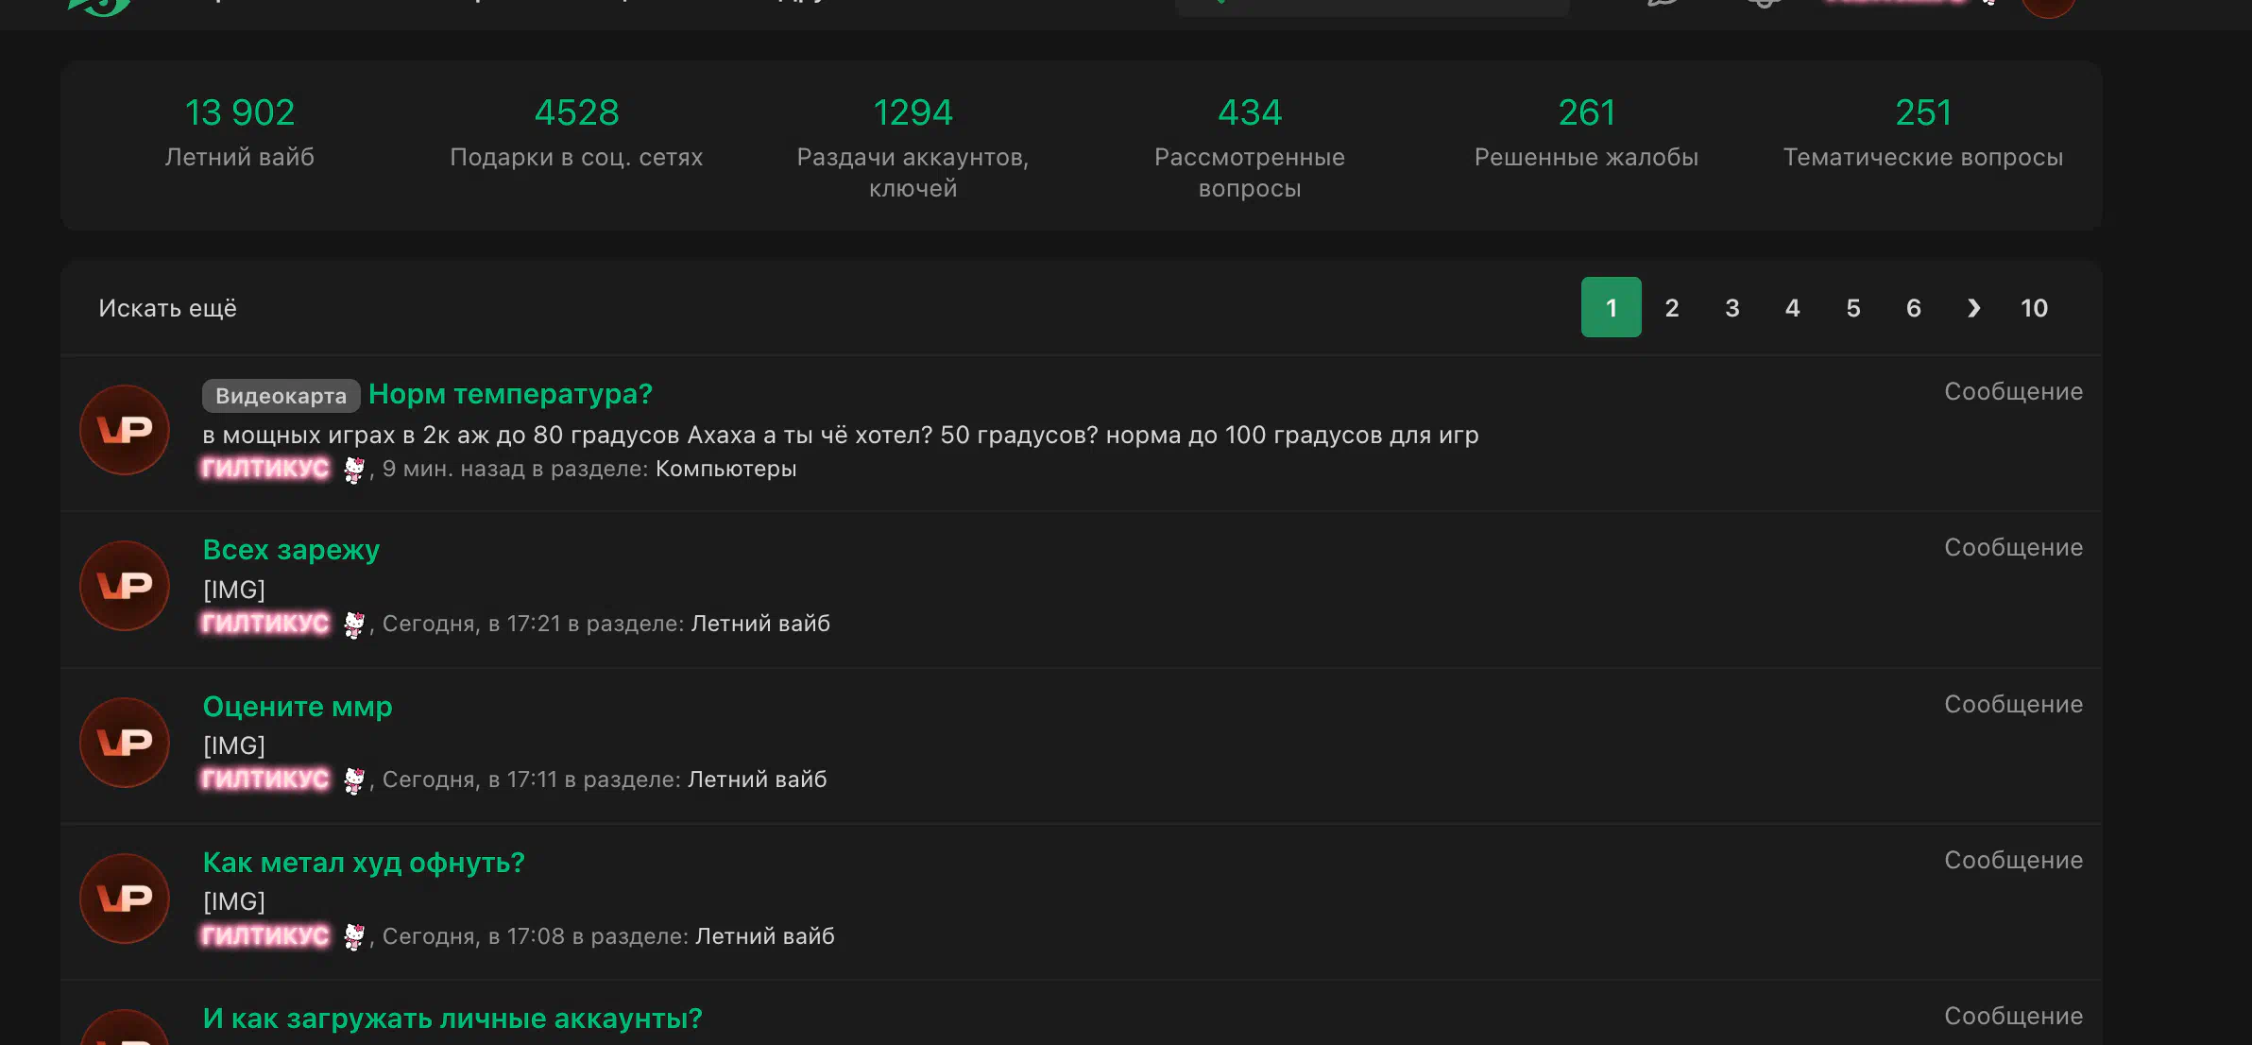Open Подарки в соц. сетях stat
The image size is (2252, 1045).
(x=576, y=132)
